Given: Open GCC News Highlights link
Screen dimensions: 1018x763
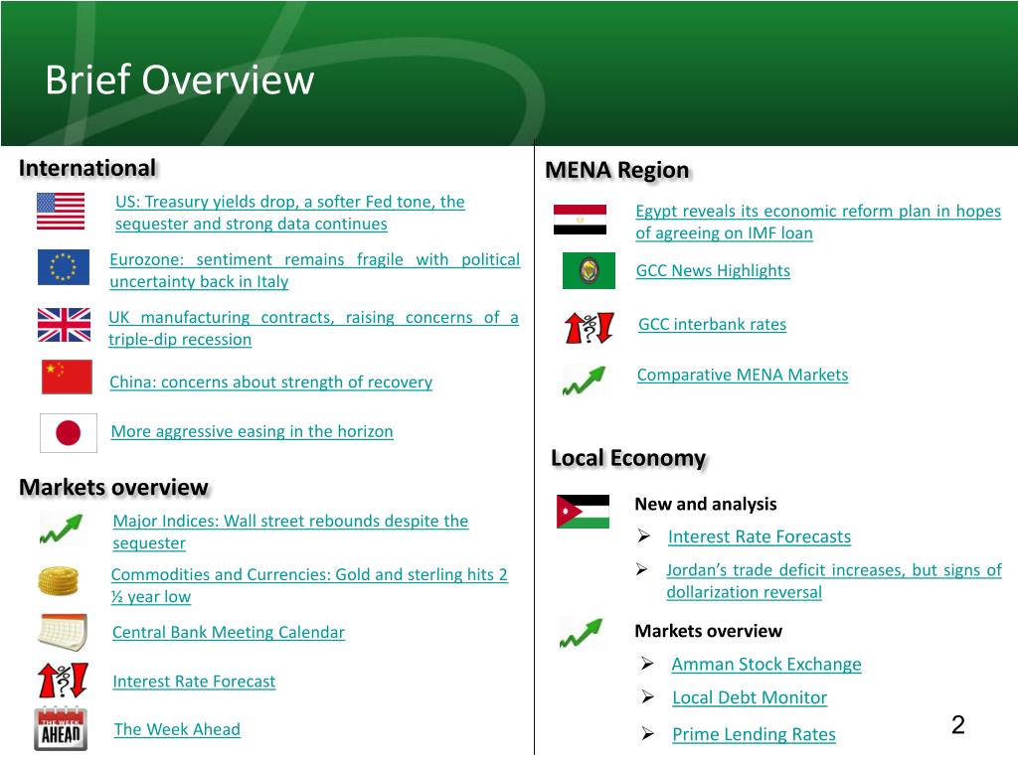Looking at the screenshot, I should 713,270.
